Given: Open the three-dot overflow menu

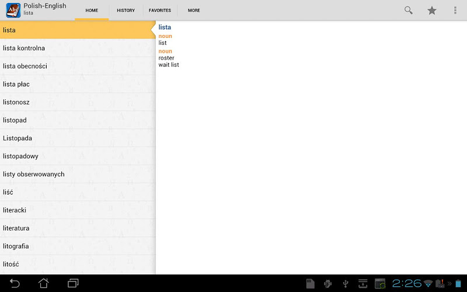Looking at the screenshot, I should click(455, 11).
